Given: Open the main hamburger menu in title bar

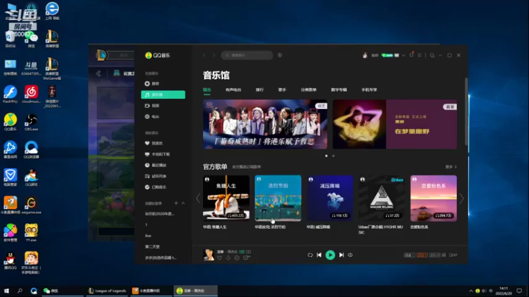Looking at the screenshot, I should click(419, 55).
